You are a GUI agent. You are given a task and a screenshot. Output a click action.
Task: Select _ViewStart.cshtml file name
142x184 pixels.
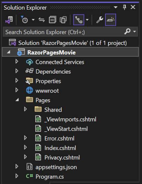point(66,129)
